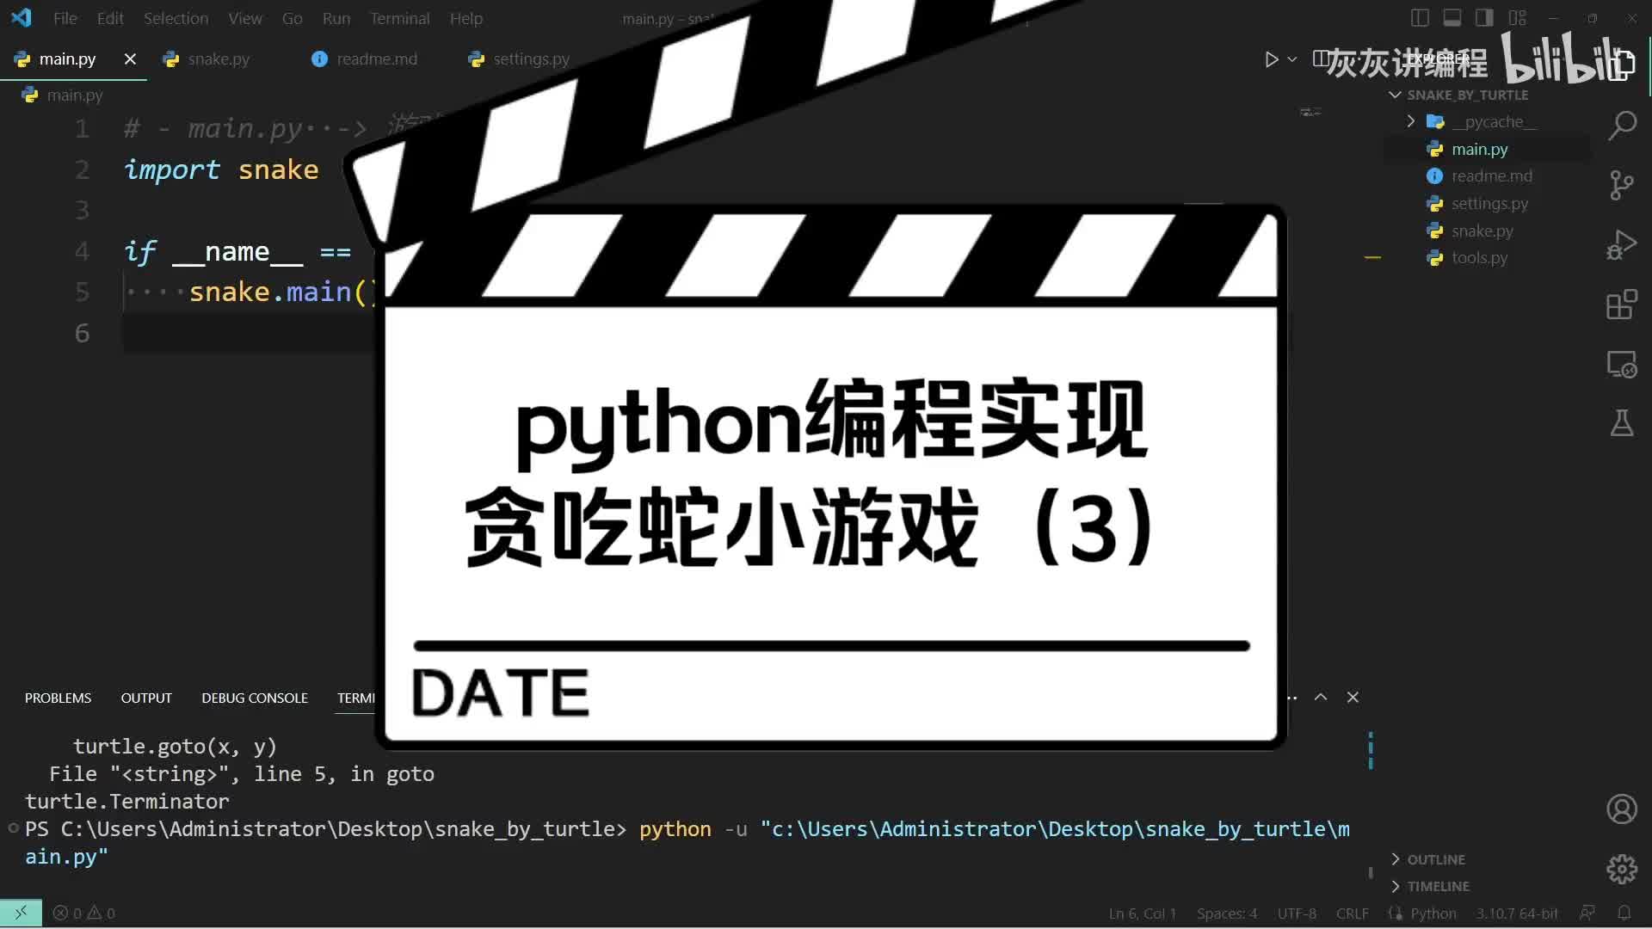
Task: Toggle primary side bar layout icon
Action: (1420, 18)
